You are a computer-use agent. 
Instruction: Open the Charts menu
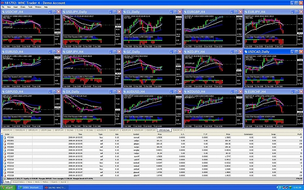(x=23, y=7)
